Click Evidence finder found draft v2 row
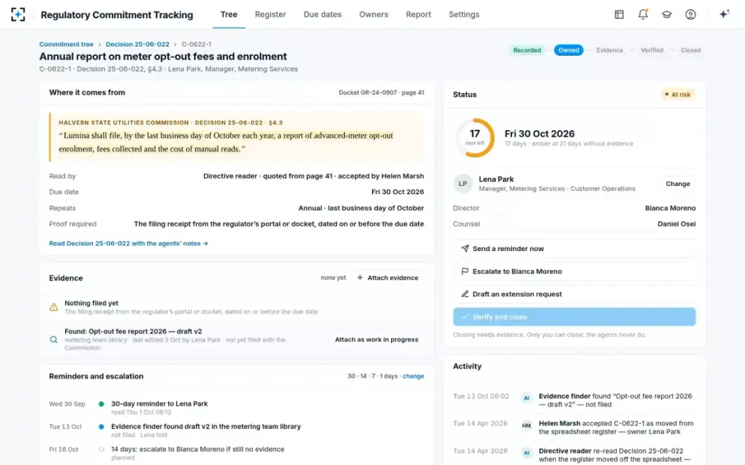 pyautogui.click(x=206, y=427)
